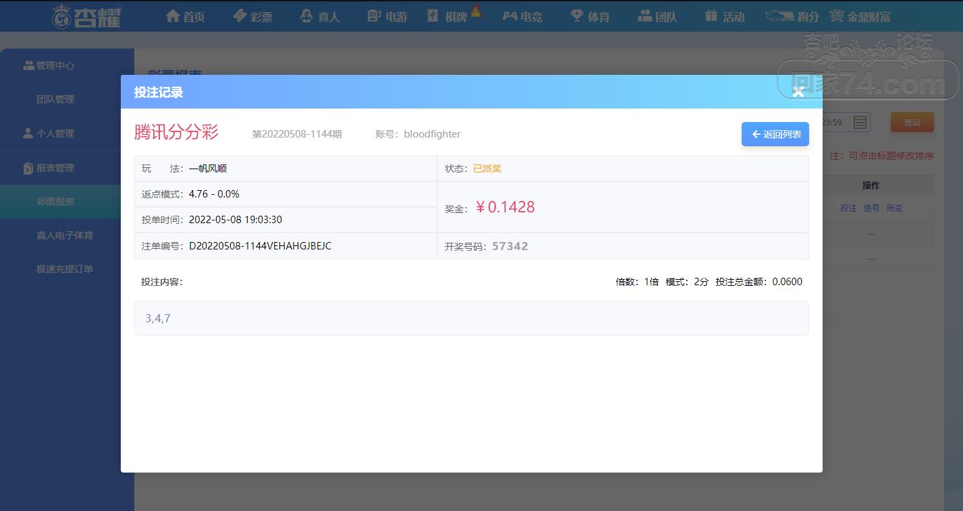Image resolution: width=963 pixels, height=511 pixels.
Task: Click the 腾讯分分彩 title
Action: pos(176,132)
